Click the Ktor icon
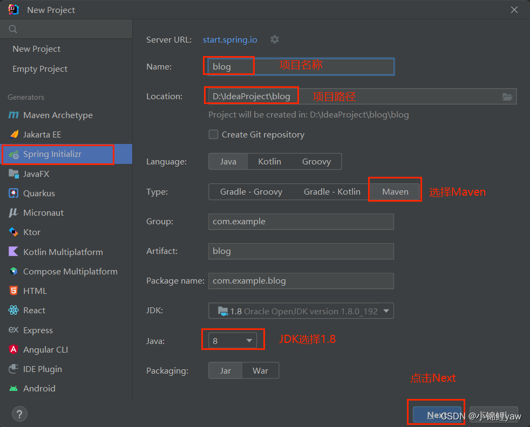The width and height of the screenshot is (530, 427). pyautogui.click(x=13, y=232)
